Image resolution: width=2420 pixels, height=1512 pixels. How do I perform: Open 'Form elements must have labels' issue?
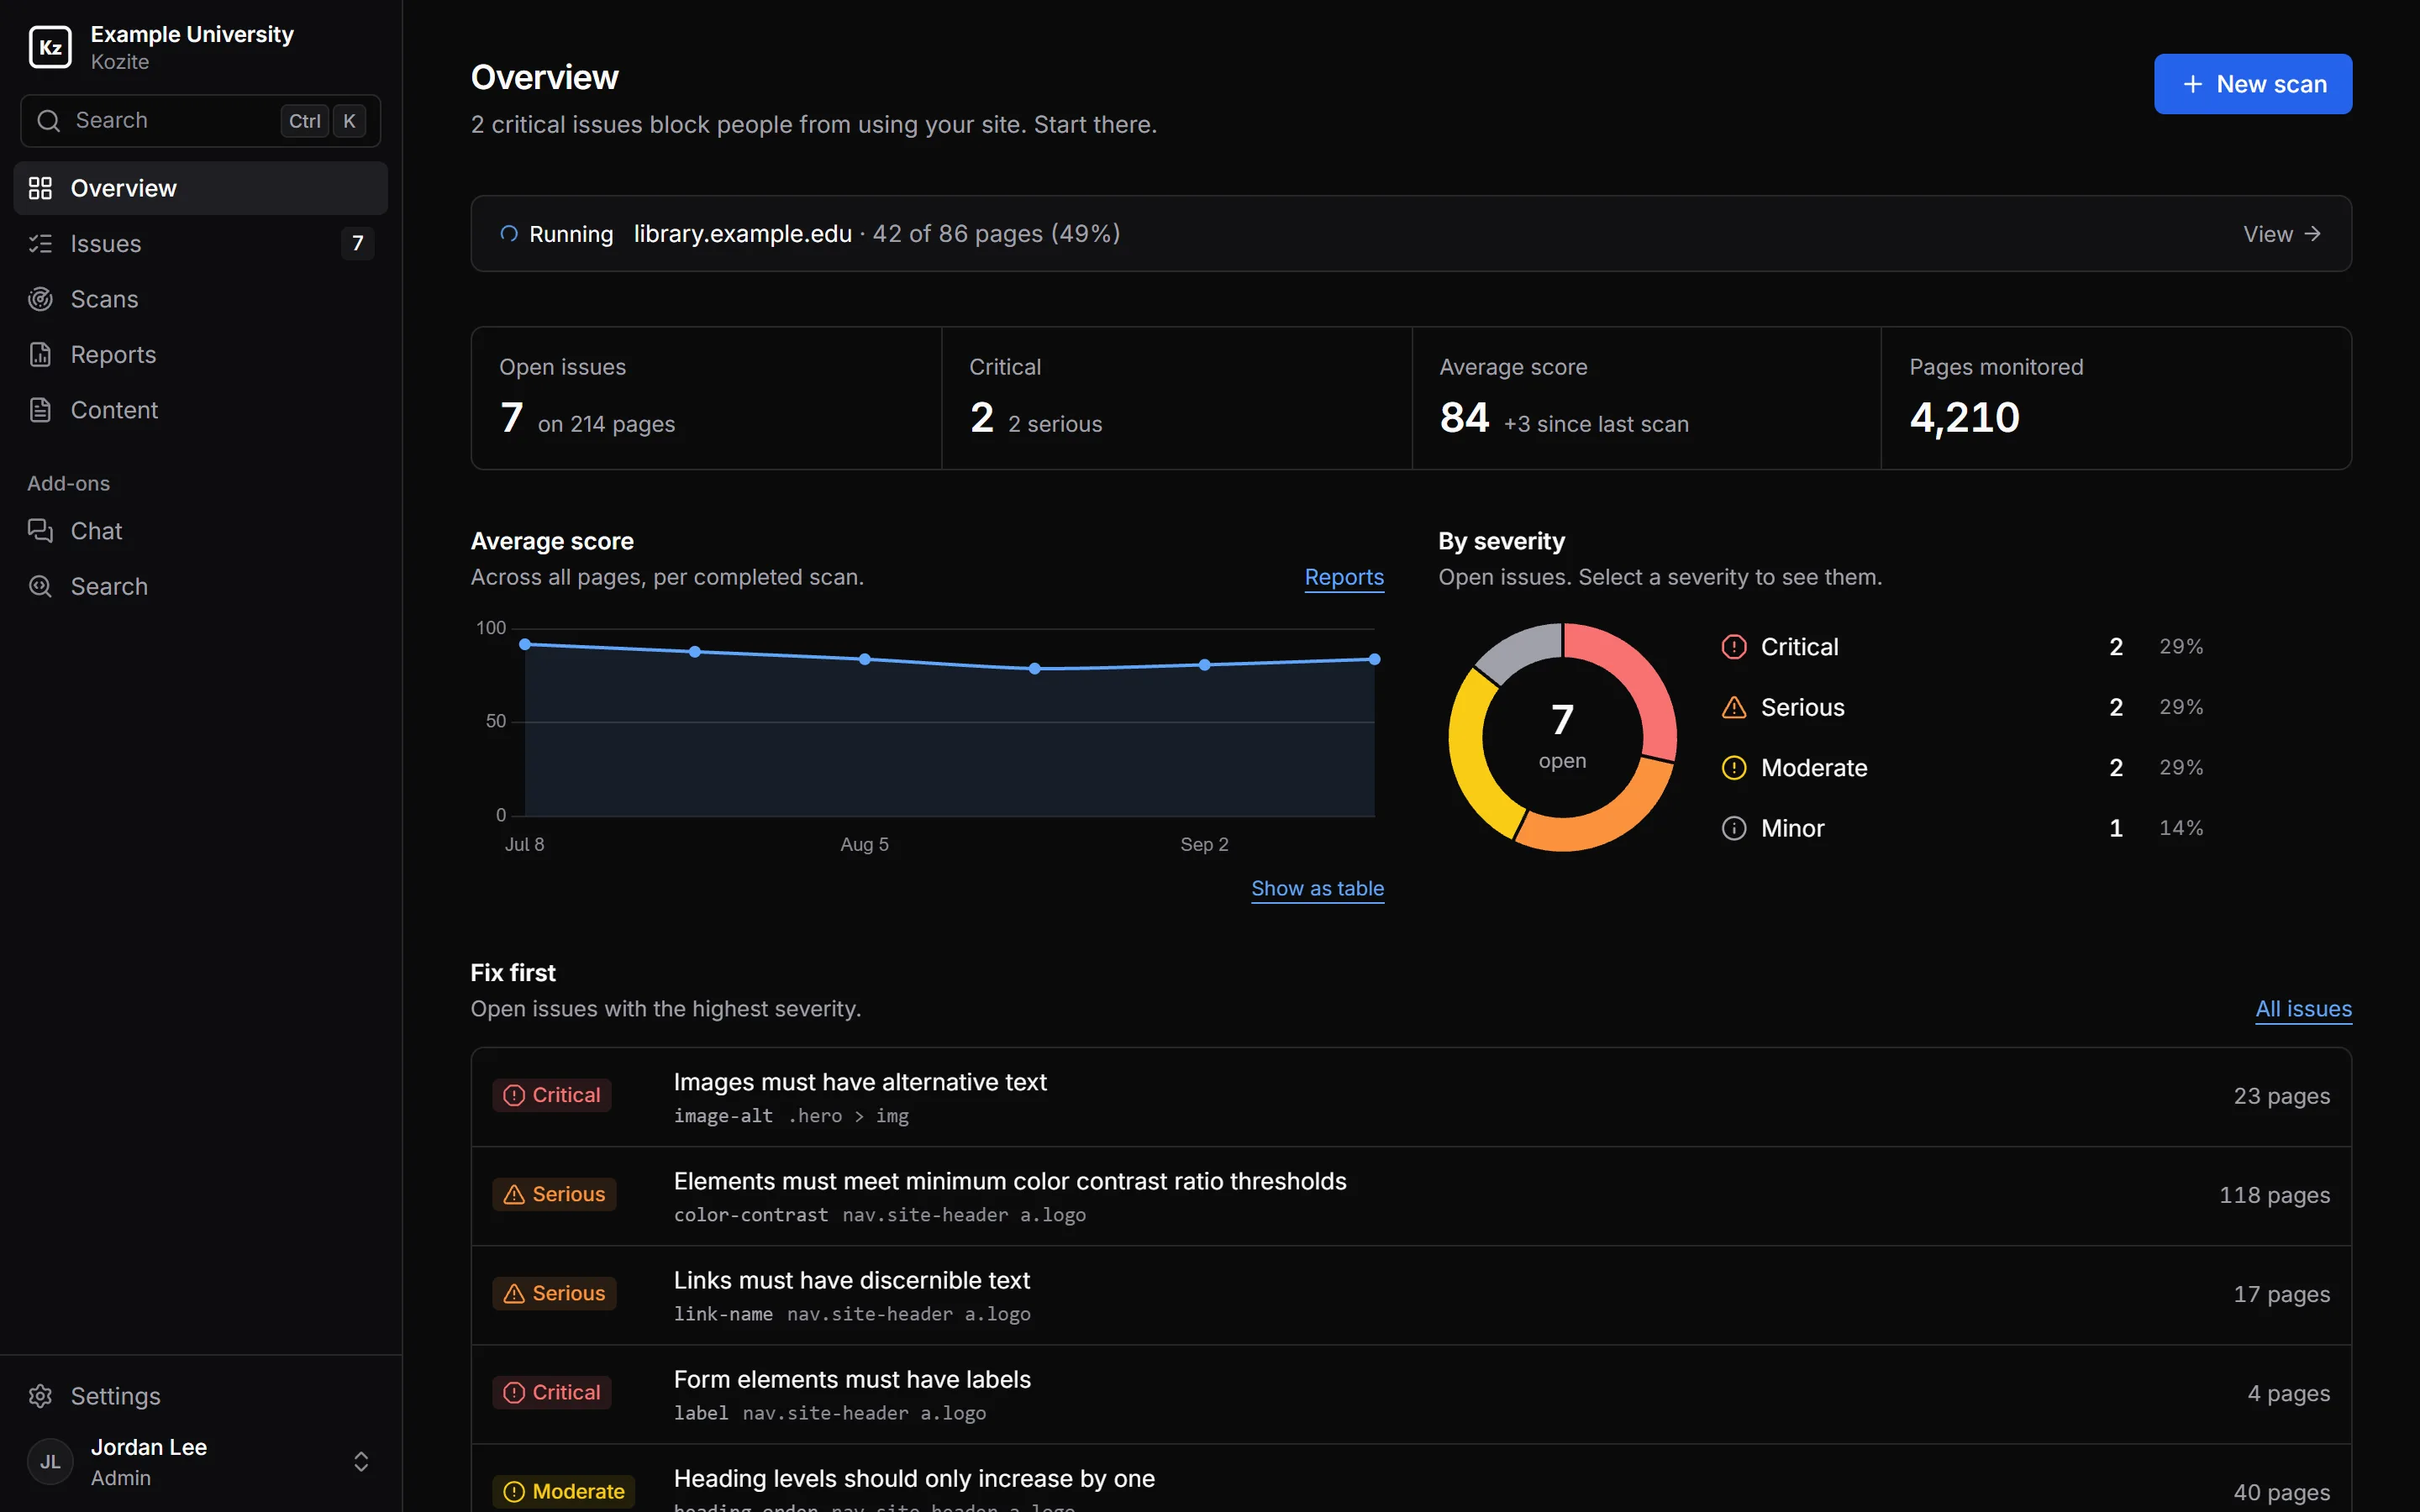pos(1411,1394)
